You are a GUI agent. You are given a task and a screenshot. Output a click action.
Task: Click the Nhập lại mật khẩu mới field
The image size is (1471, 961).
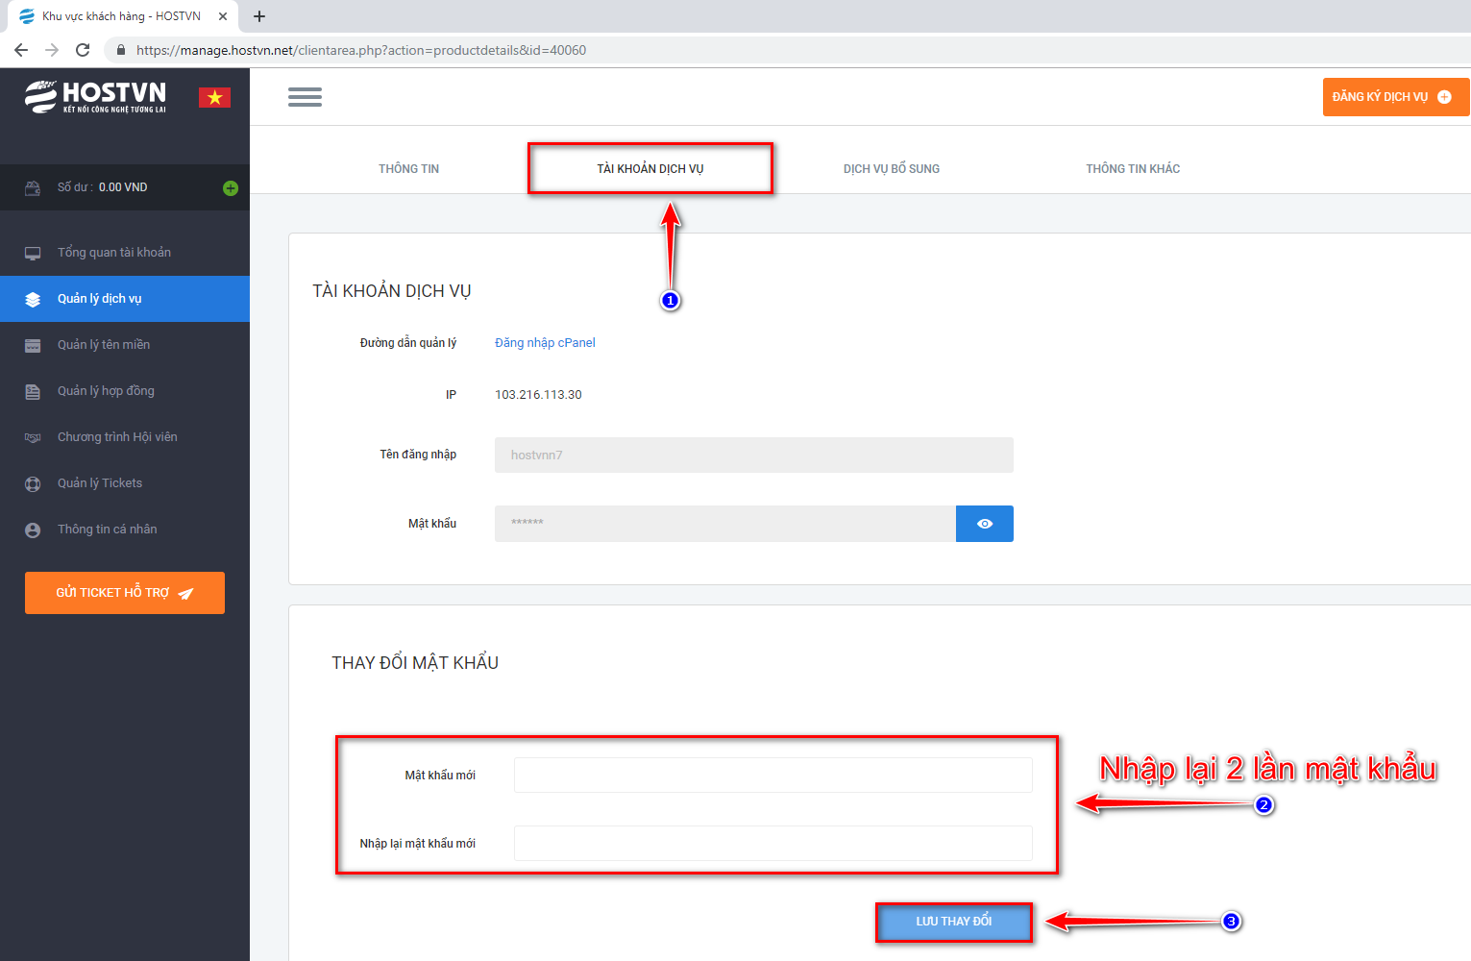point(772,844)
